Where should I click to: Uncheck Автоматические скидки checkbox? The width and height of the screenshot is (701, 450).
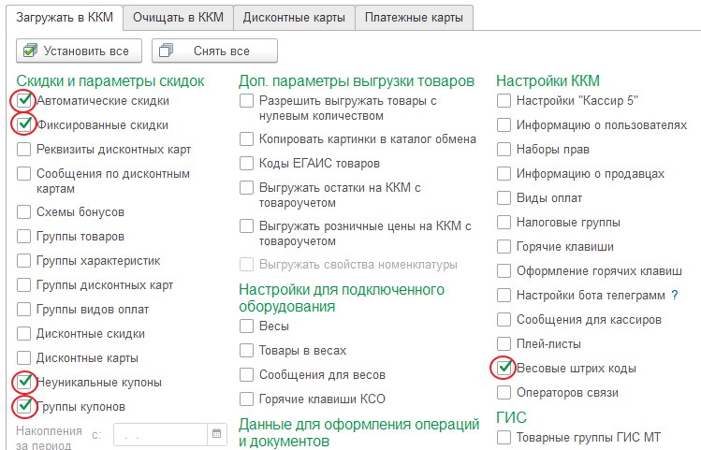click(x=23, y=100)
